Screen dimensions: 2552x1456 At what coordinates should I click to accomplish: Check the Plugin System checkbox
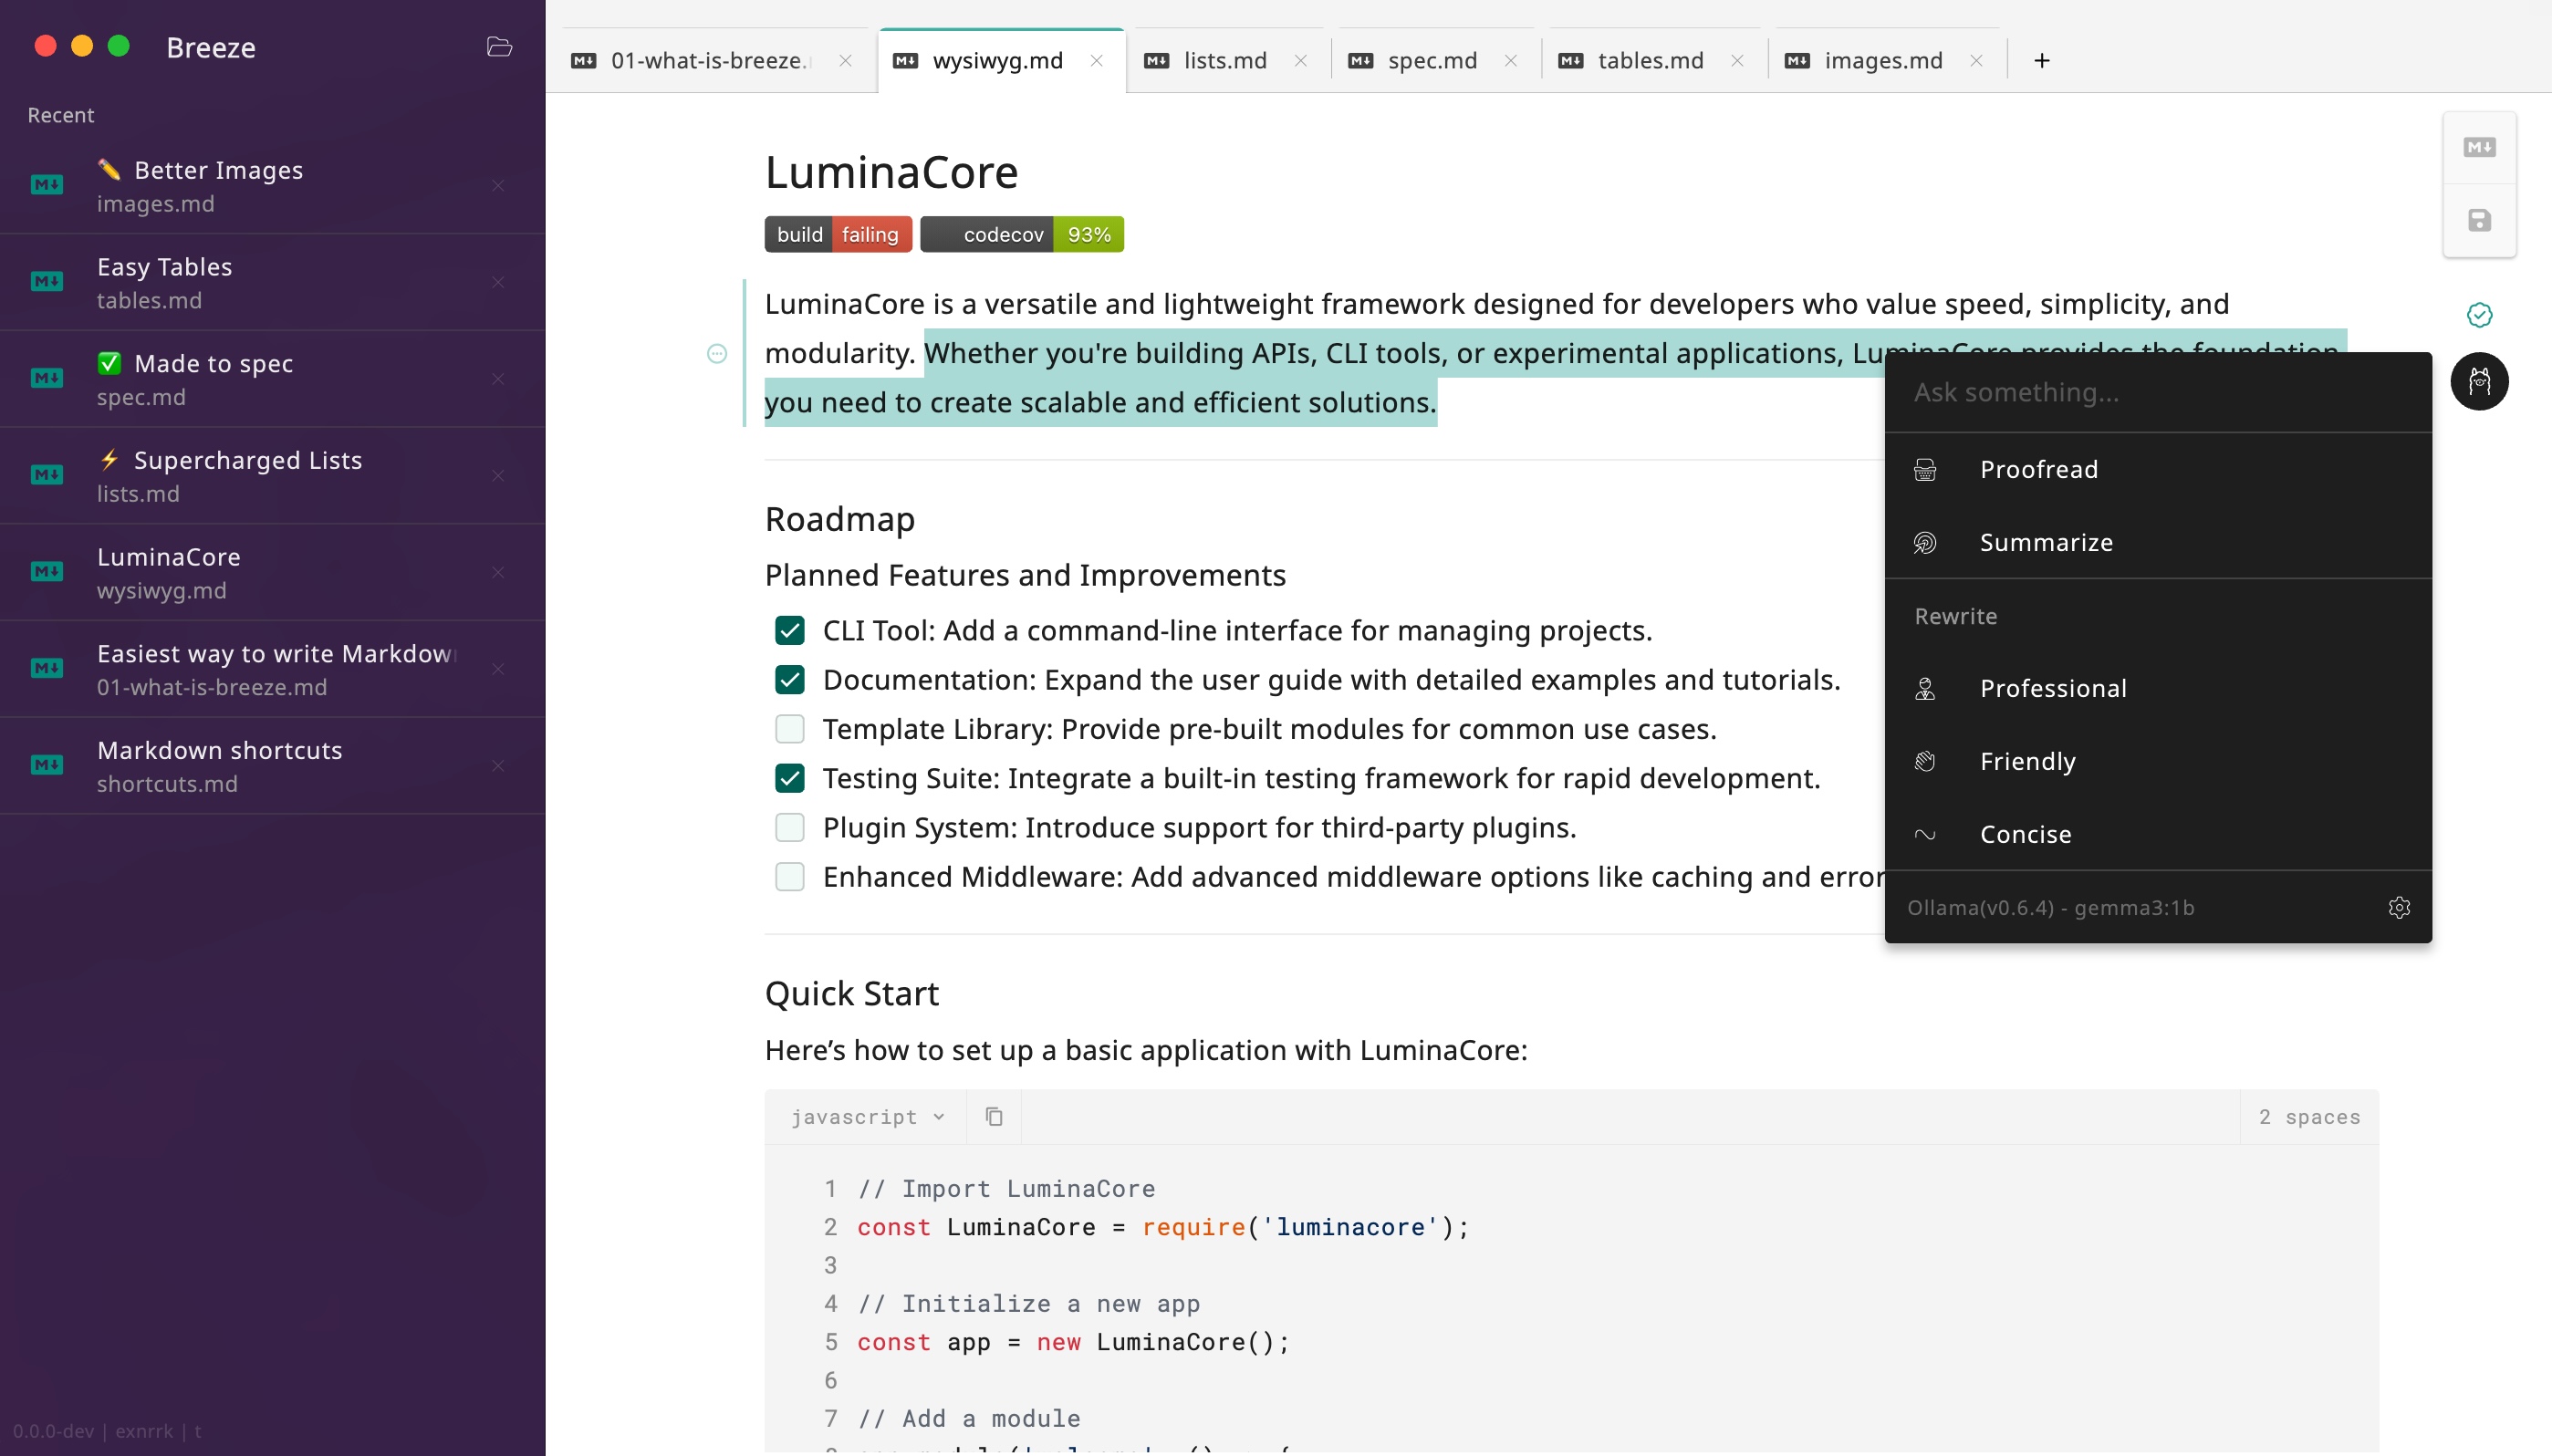[x=790, y=827]
